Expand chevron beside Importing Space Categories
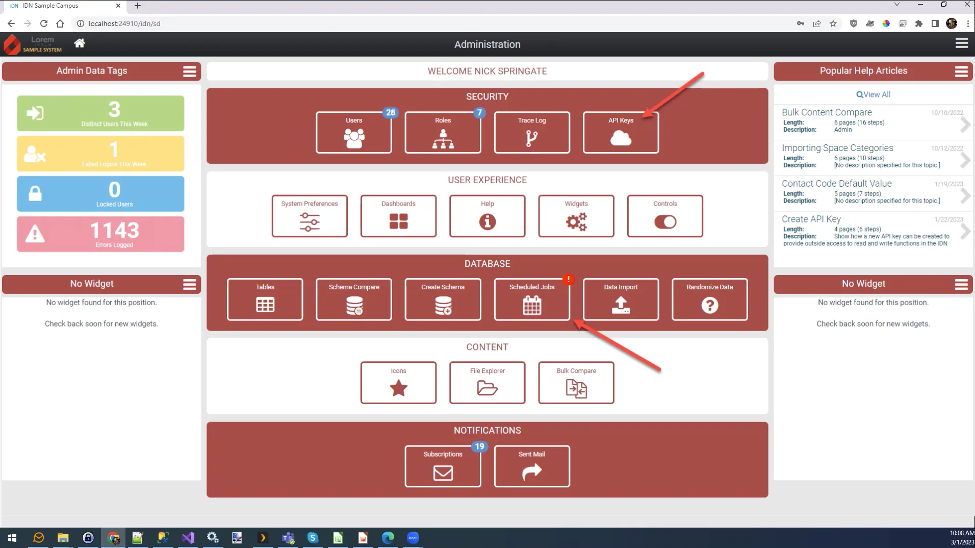The height and width of the screenshot is (548, 975). (x=965, y=160)
